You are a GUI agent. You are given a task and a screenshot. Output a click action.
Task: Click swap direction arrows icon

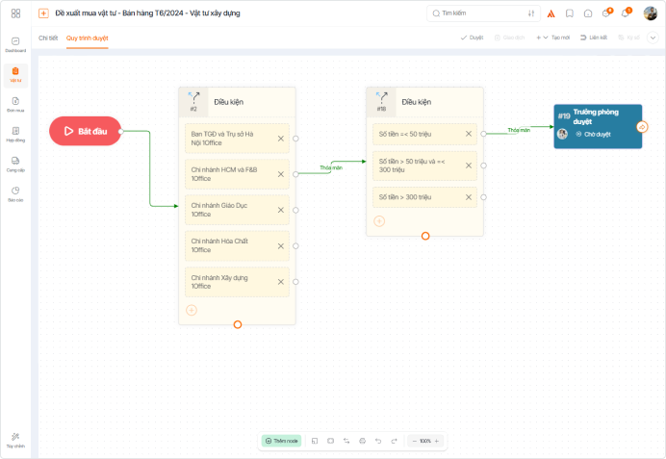346,441
